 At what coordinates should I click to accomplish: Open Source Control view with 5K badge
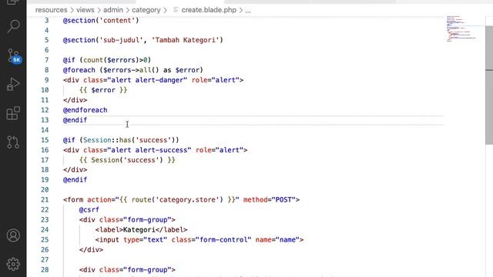[x=14, y=56]
